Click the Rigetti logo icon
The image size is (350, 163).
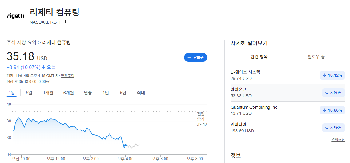point(15,16)
